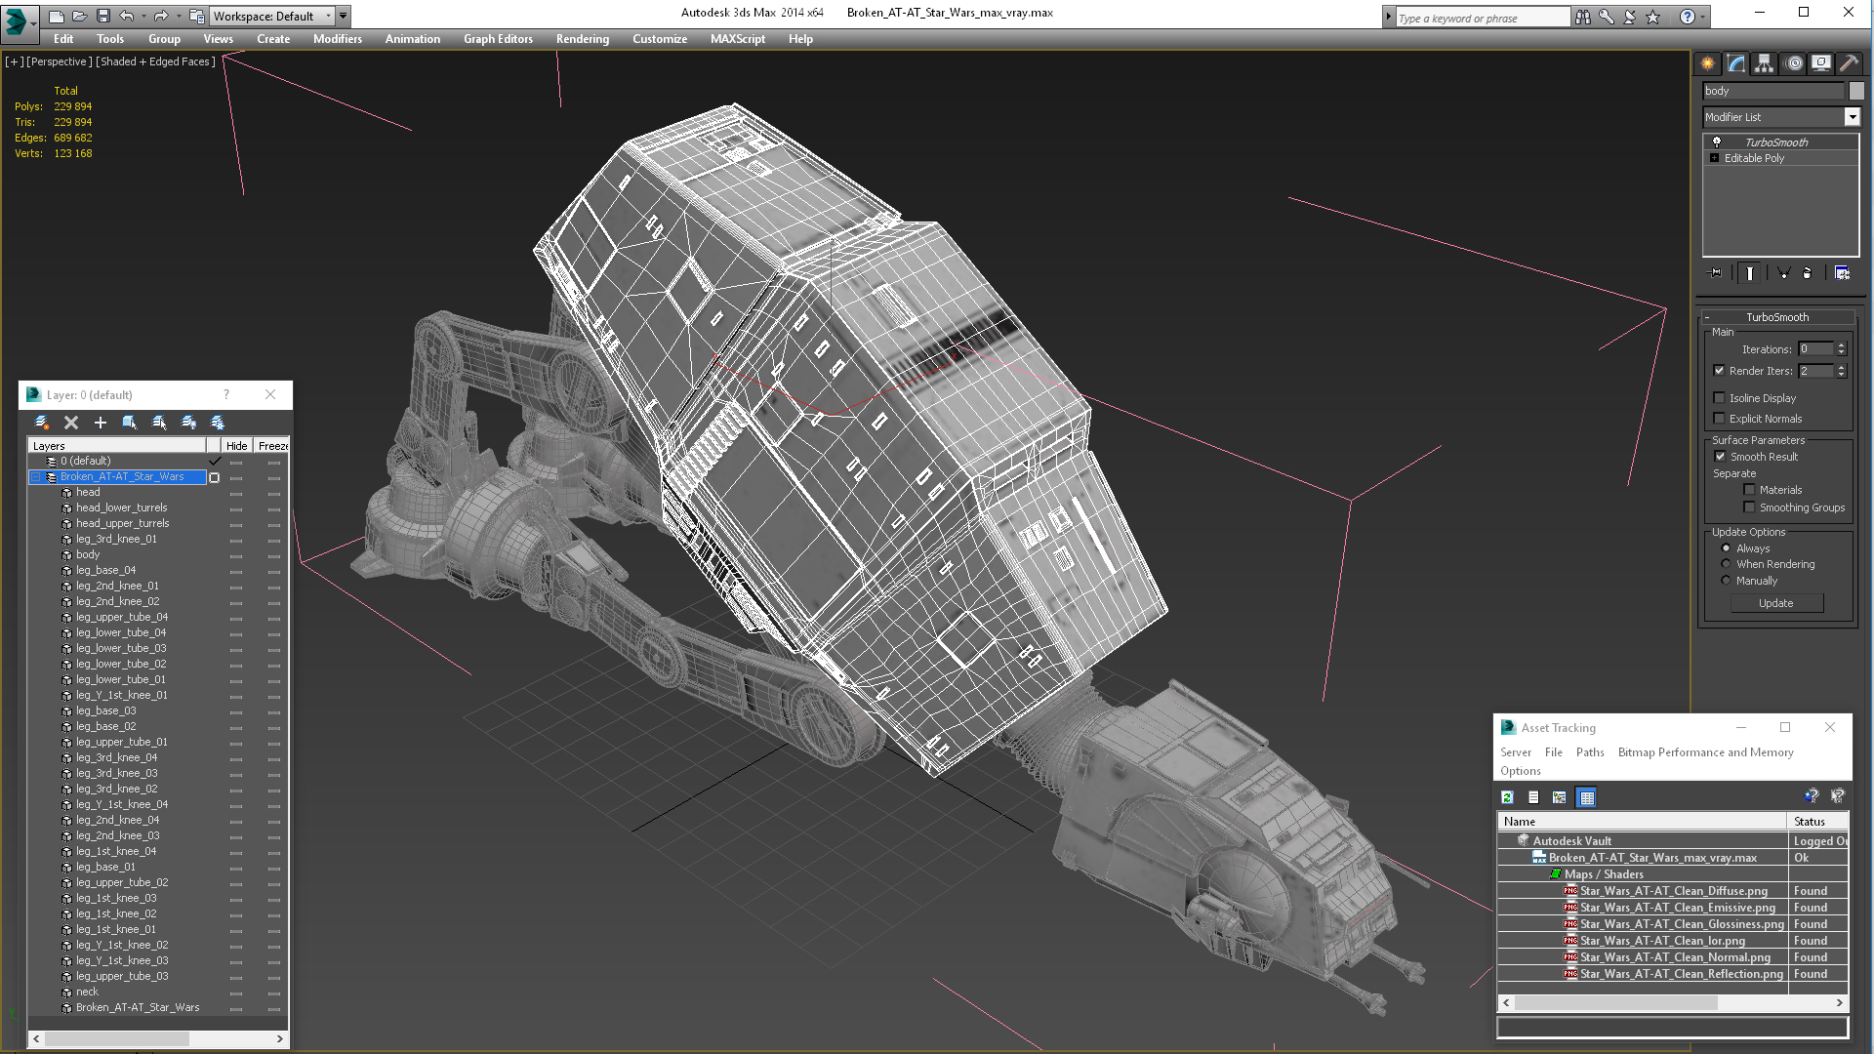Open the Edit menu
The height and width of the screenshot is (1054, 1874).
(63, 39)
